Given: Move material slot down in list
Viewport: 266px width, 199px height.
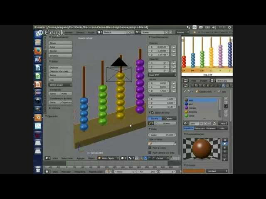Looking at the screenshot, I should 226,115.
